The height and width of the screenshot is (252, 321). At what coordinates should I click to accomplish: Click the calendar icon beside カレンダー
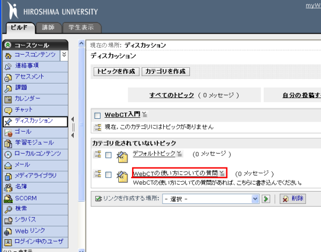pyautogui.click(x=8, y=100)
